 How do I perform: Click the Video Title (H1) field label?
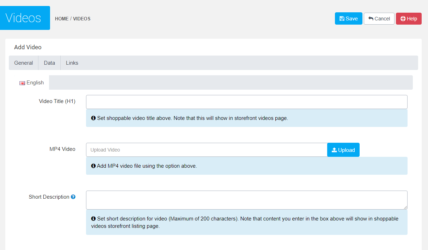(57, 101)
